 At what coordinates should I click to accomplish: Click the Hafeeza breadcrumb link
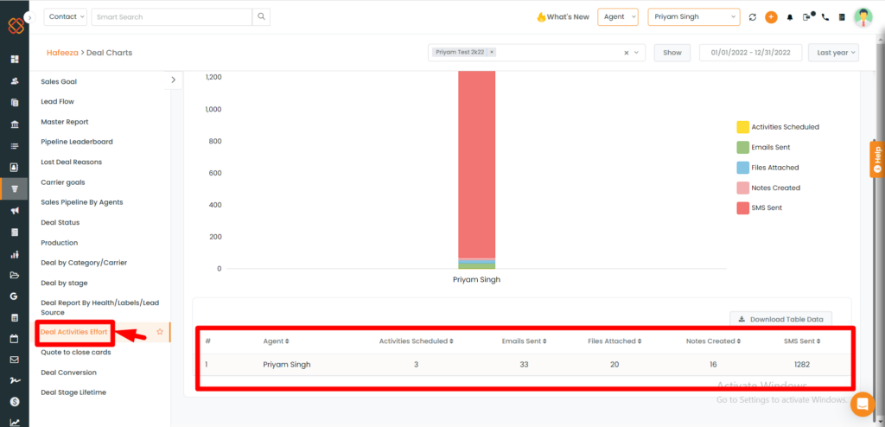coord(62,53)
